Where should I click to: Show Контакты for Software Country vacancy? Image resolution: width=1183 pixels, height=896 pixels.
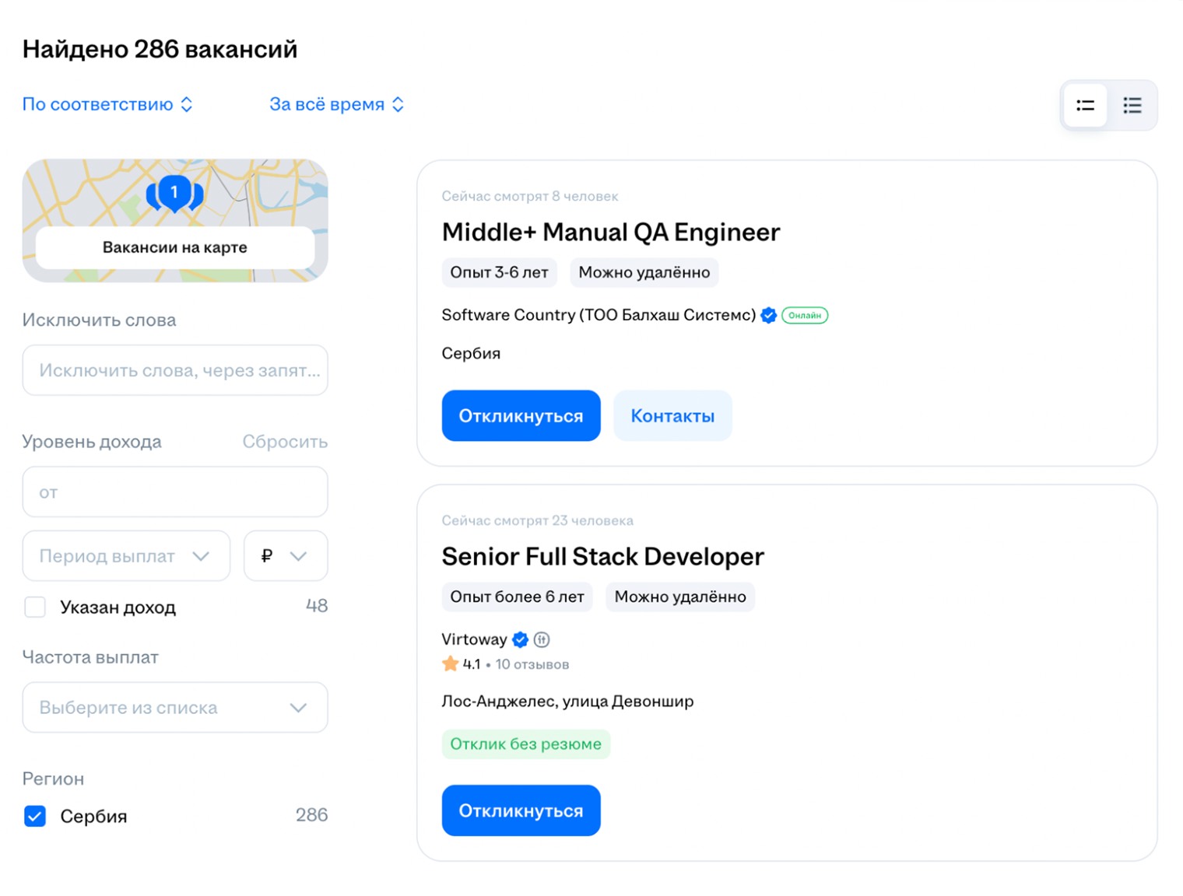tap(672, 416)
